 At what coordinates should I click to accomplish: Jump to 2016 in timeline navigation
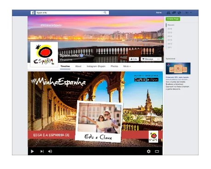pyautogui.click(x=170, y=29)
